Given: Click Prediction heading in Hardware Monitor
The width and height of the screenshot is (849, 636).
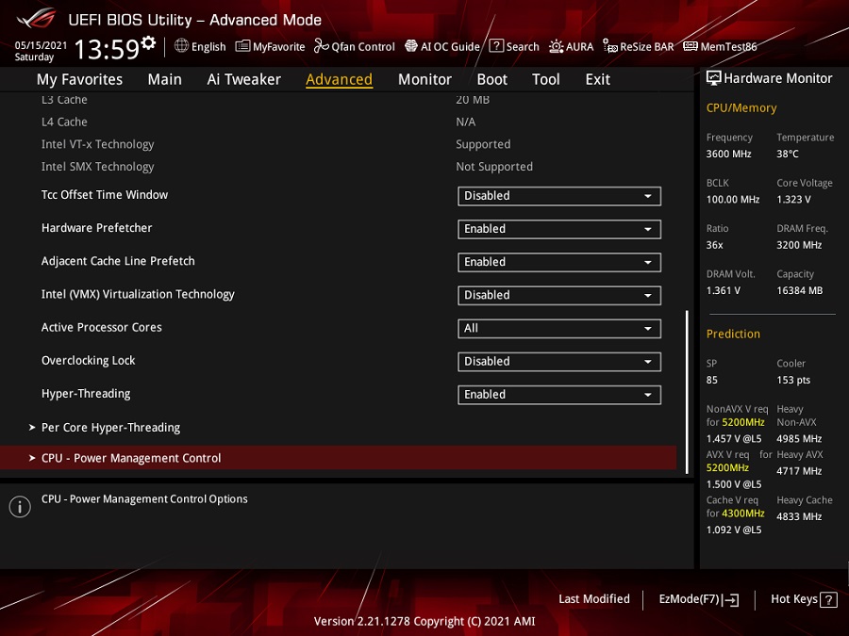Looking at the screenshot, I should (x=733, y=334).
